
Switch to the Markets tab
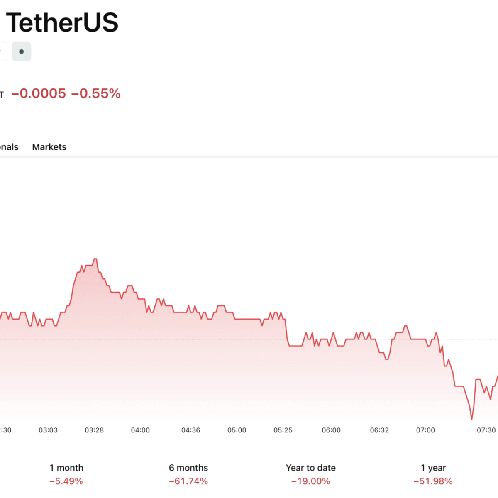tap(49, 147)
